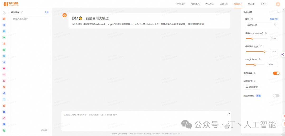The image size is (285, 136).
Task: Click the system instruction text area
Action: pos(30,74)
